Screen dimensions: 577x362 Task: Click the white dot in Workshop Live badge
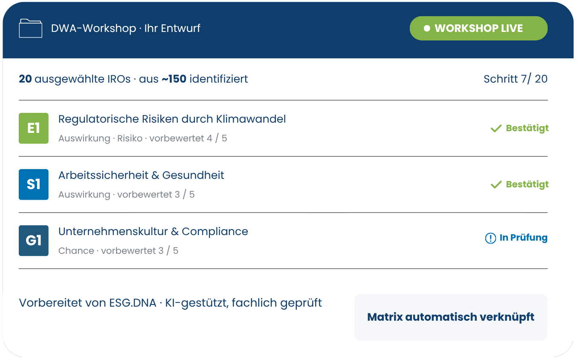tap(427, 29)
